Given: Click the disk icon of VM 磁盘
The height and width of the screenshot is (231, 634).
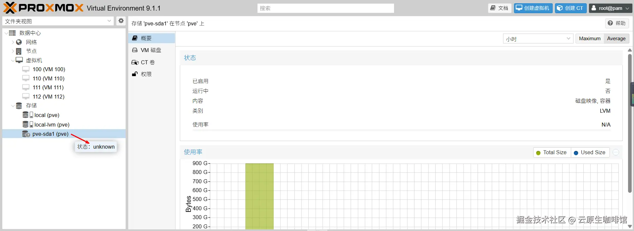Looking at the screenshot, I should point(135,50).
